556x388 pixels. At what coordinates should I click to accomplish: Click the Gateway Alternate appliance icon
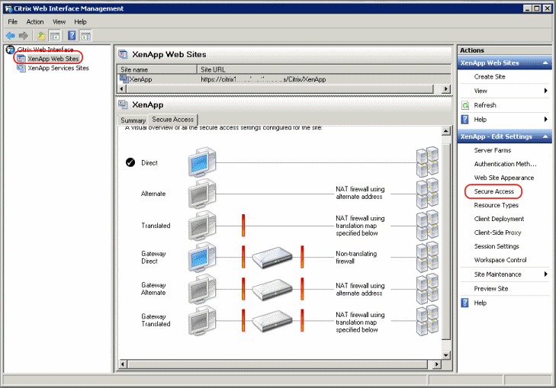272,290
